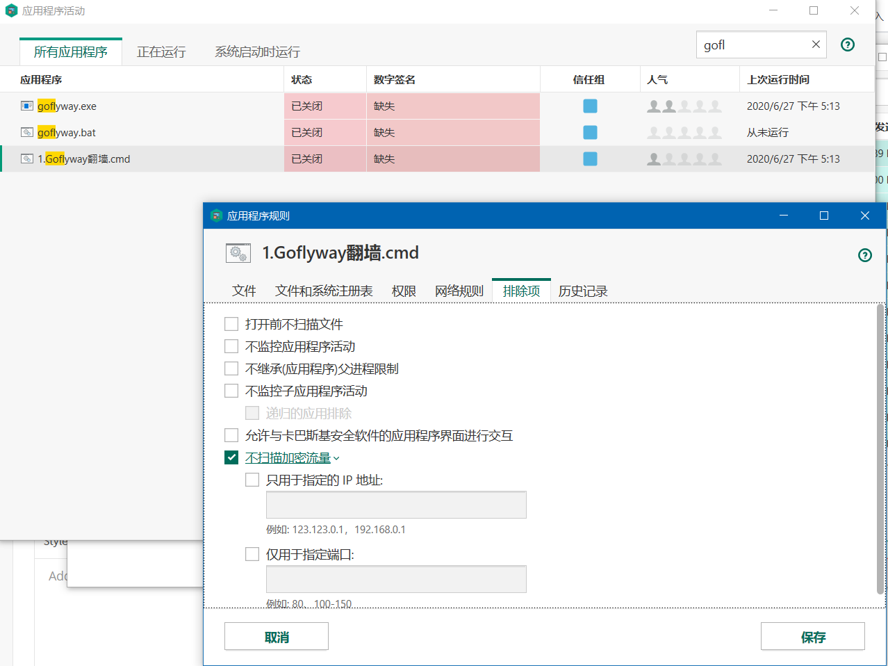Image resolution: width=888 pixels, height=666 pixels.
Task: Switch to 文件 tab
Action: click(244, 291)
